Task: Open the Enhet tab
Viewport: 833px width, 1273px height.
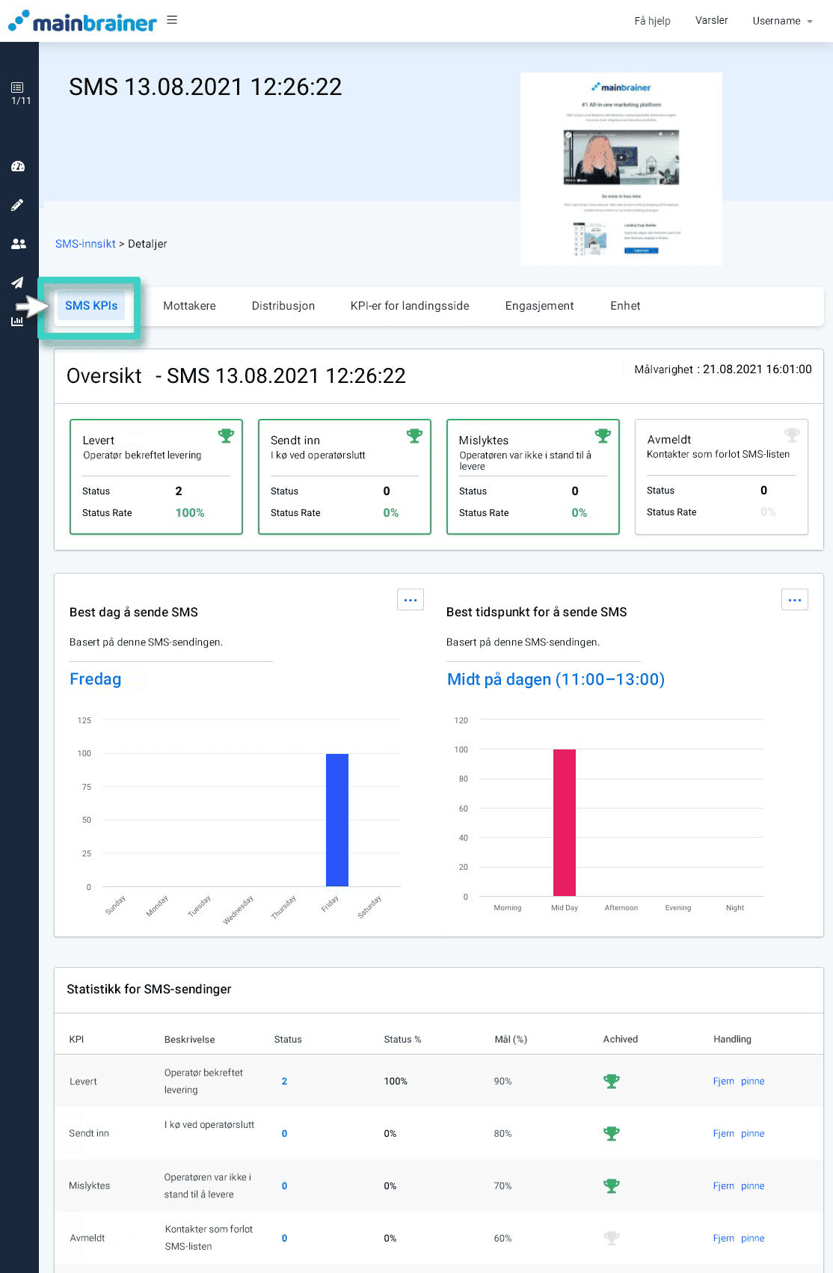Action: tap(625, 306)
